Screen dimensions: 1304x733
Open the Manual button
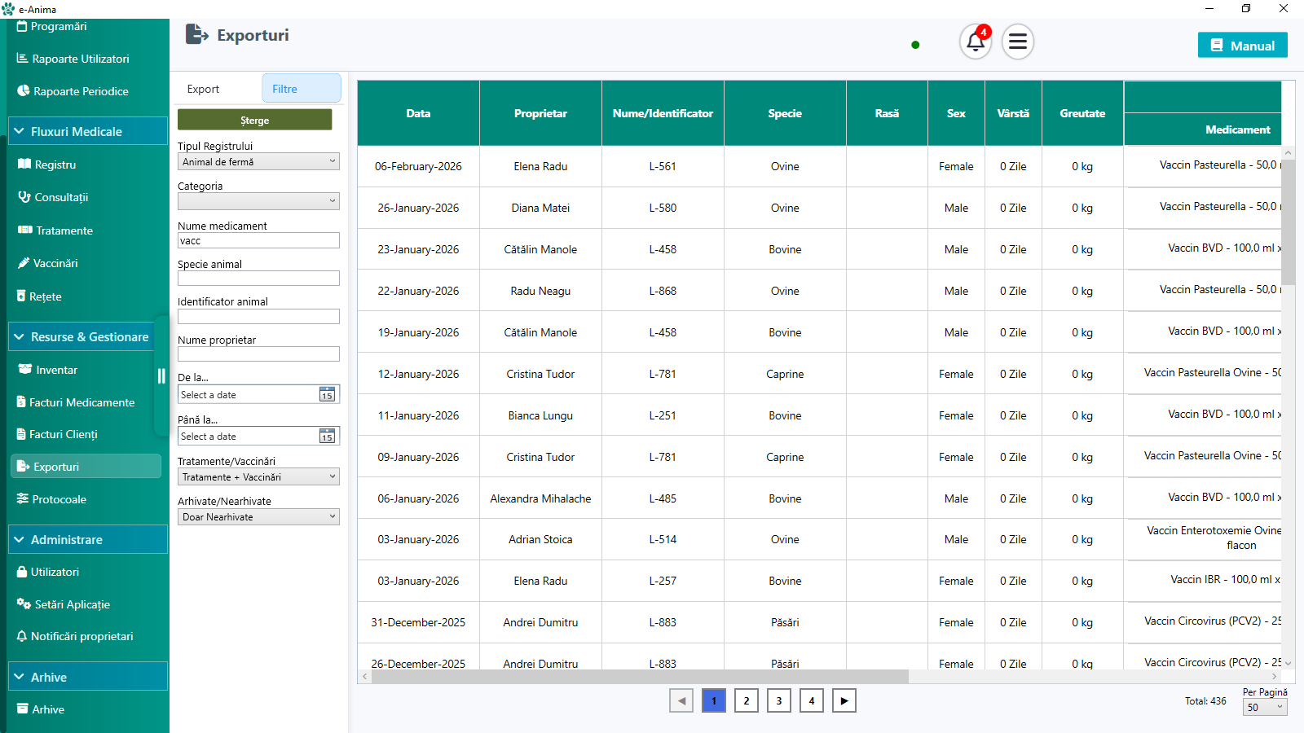pyautogui.click(x=1242, y=46)
